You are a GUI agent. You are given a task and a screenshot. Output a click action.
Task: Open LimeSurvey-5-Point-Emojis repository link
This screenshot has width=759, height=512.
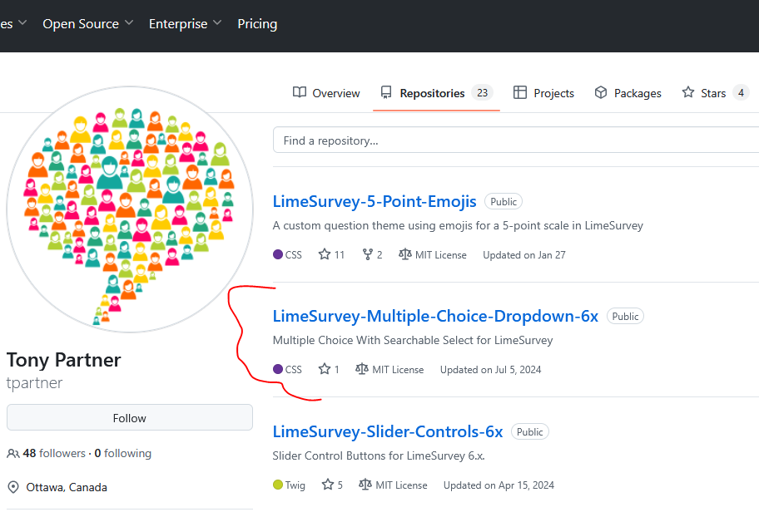click(375, 201)
